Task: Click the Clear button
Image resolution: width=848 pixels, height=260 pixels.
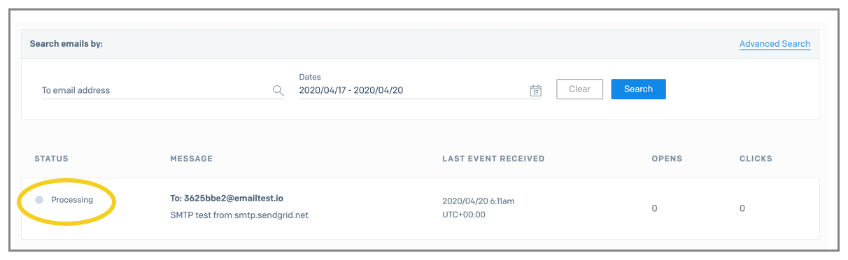Action: 579,89
